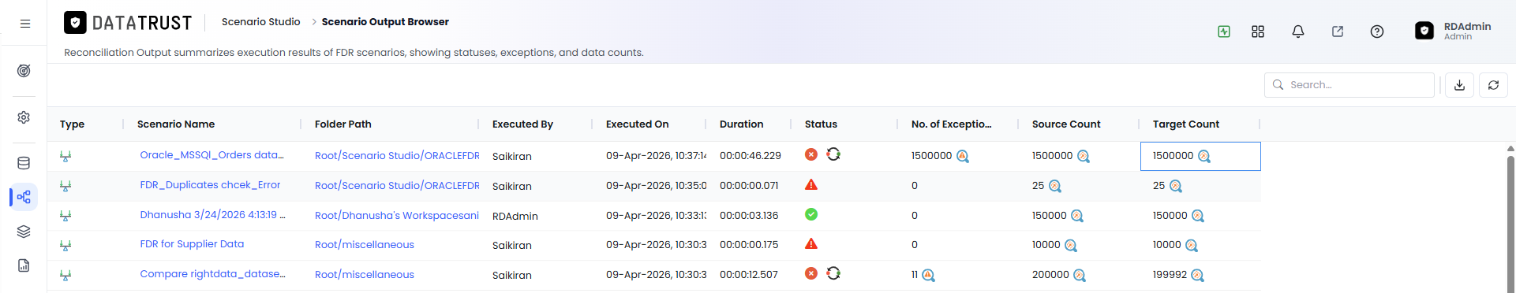Image resolution: width=1516 pixels, height=293 pixels.
Task: Focus the Search input field
Action: [1349, 85]
